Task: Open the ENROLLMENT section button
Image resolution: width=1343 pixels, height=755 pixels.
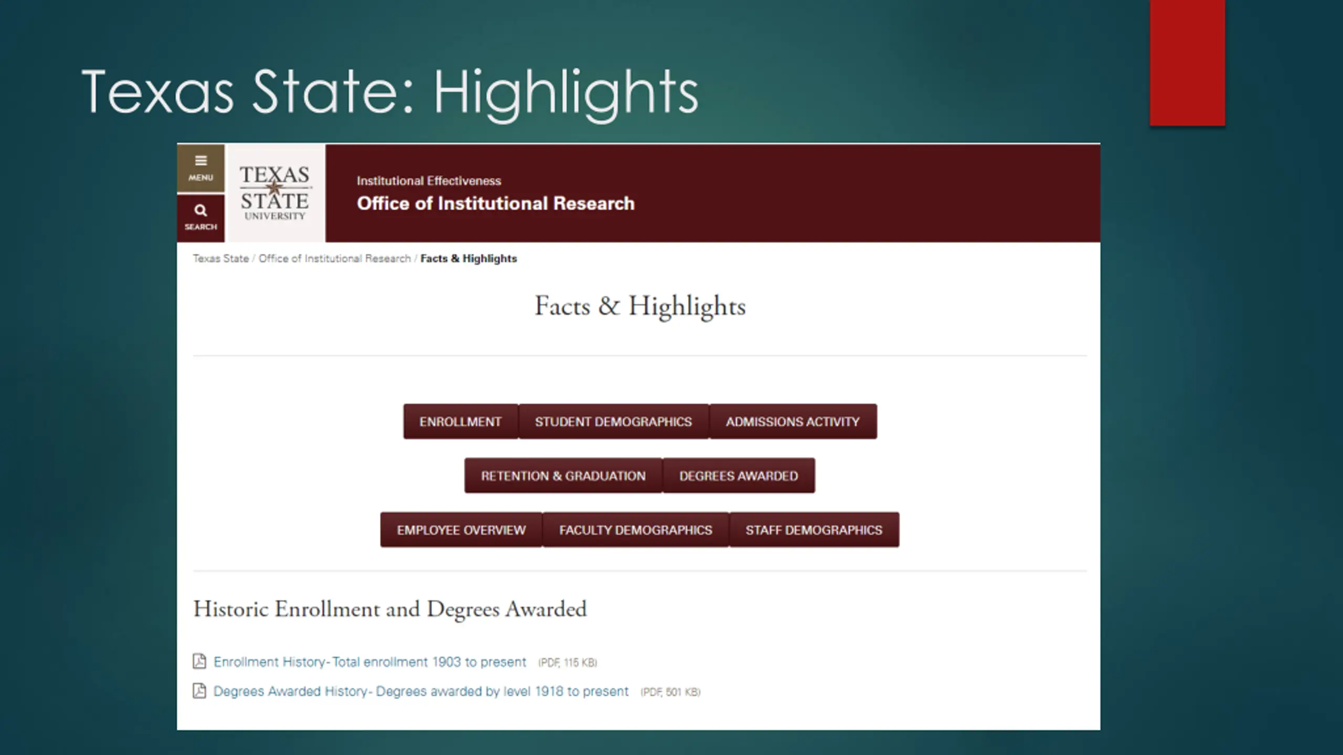Action: coord(461,422)
